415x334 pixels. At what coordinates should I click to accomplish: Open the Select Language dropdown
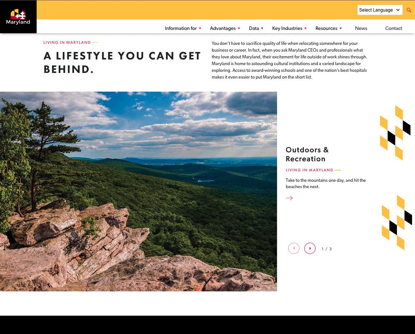point(380,10)
